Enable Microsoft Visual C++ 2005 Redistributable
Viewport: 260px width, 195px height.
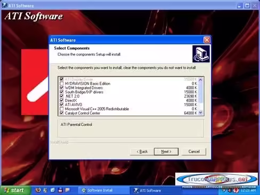click(62, 109)
